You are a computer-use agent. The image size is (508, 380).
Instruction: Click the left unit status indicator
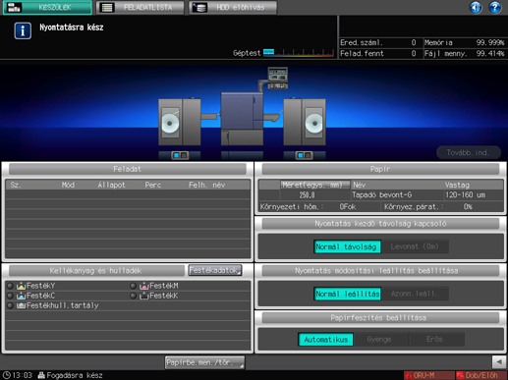(x=180, y=155)
